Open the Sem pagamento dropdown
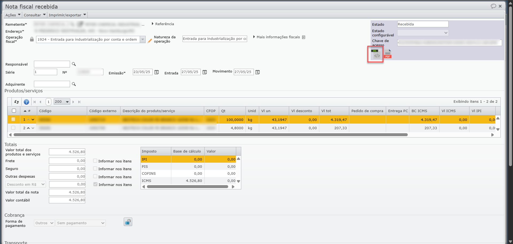 pyautogui.click(x=81, y=223)
